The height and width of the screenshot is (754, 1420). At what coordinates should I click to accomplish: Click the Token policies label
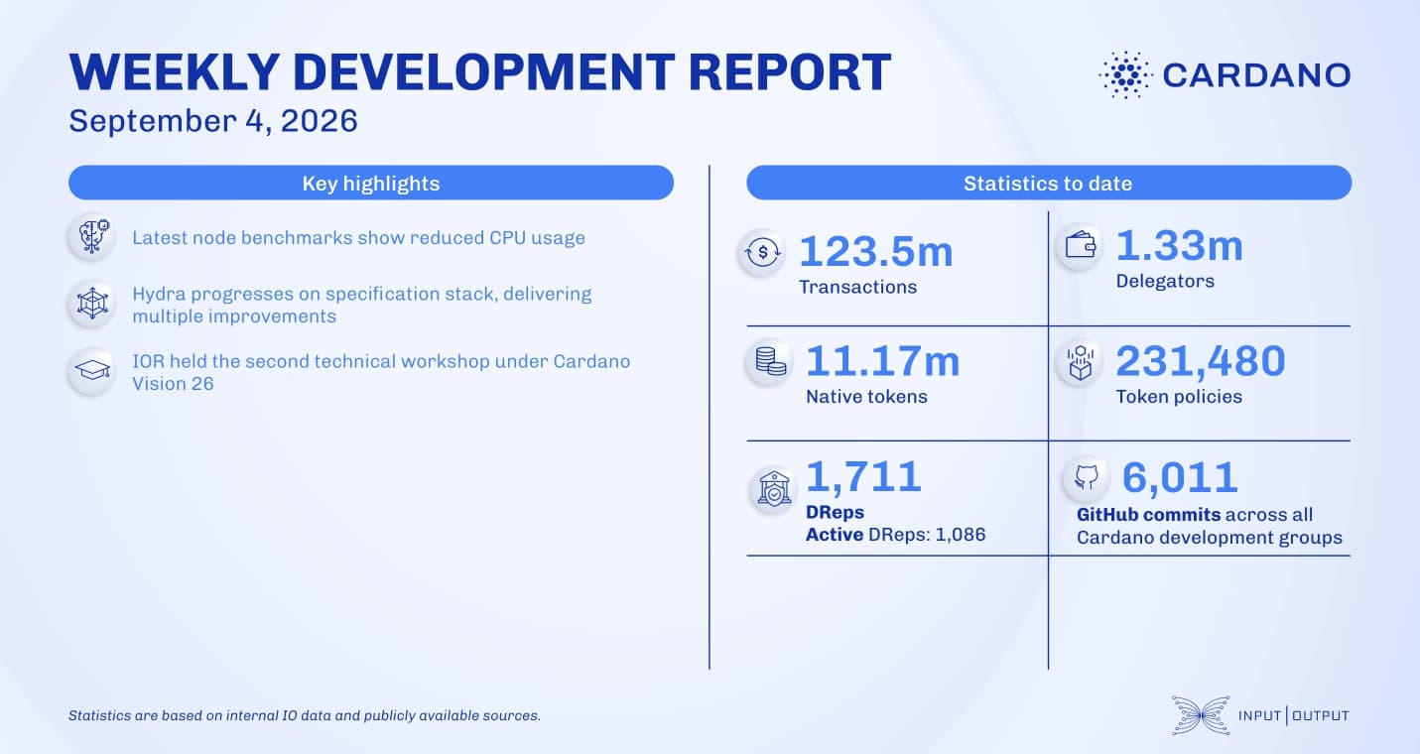coord(1179,396)
